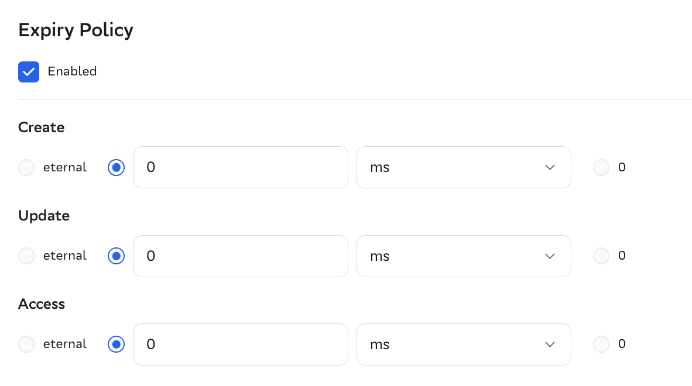This screenshot has height=386, width=692.
Task: Select the 0 radio option for Access
Action: (x=601, y=344)
